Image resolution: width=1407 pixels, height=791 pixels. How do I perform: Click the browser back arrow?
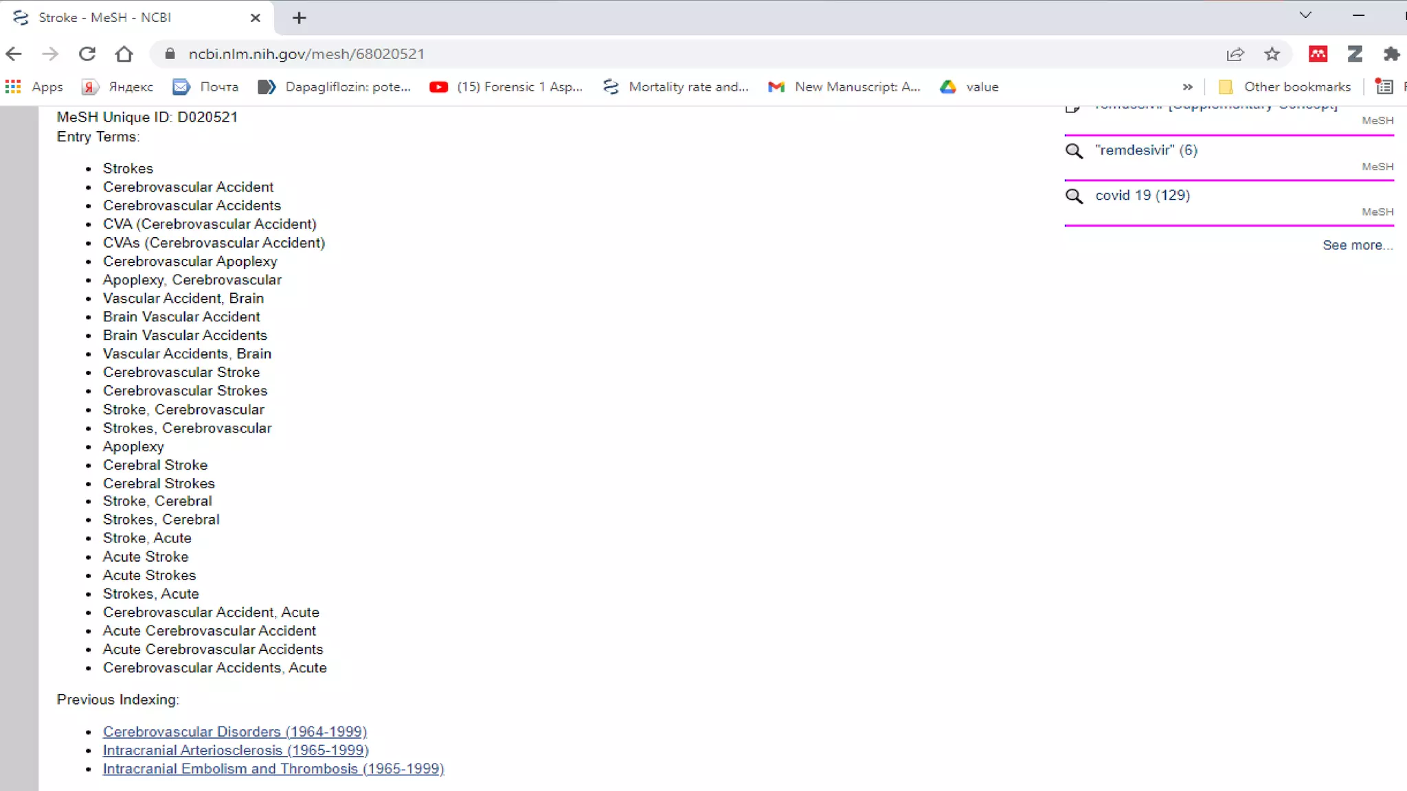pyautogui.click(x=14, y=54)
